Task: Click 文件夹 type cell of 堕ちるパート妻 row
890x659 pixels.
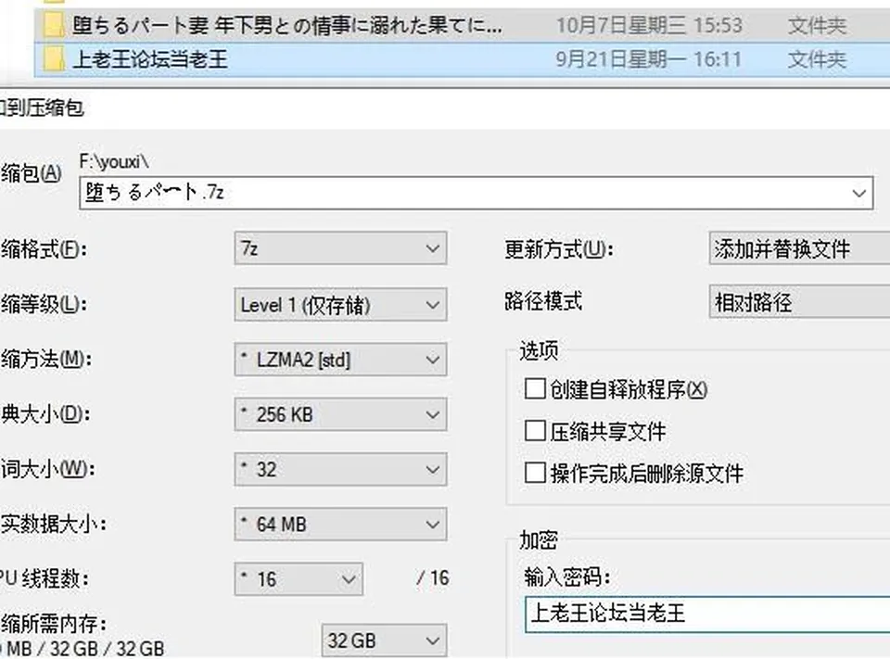Action: [817, 25]
